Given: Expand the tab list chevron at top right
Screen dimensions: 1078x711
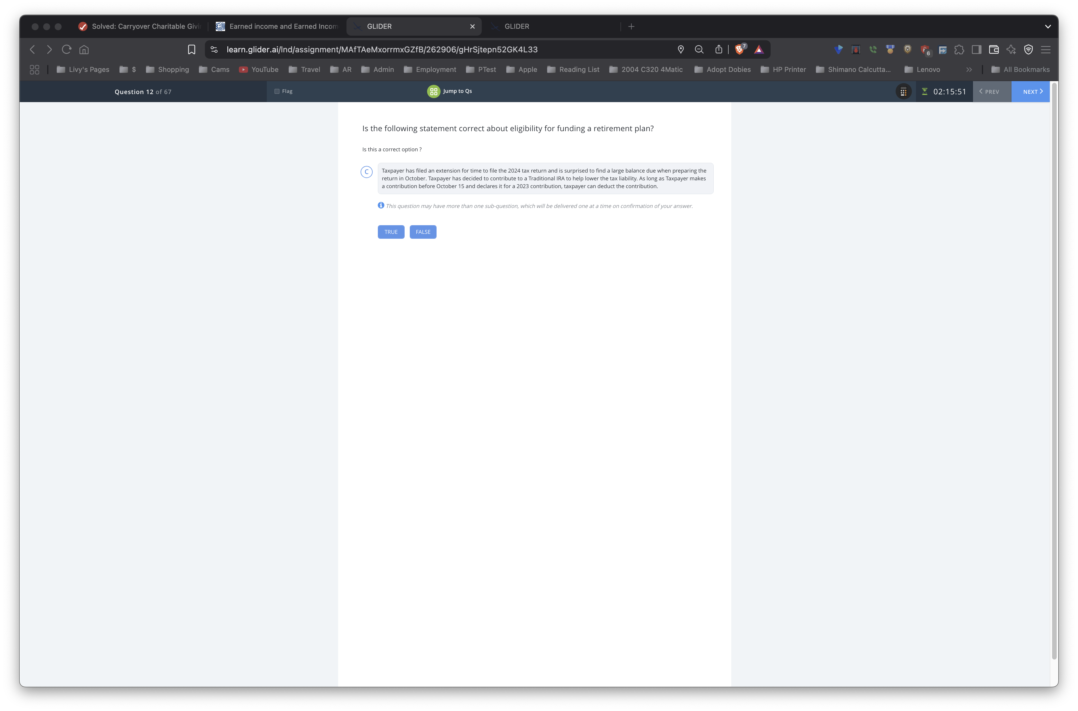Looking at the screenshot, I should pos(1047,26).
